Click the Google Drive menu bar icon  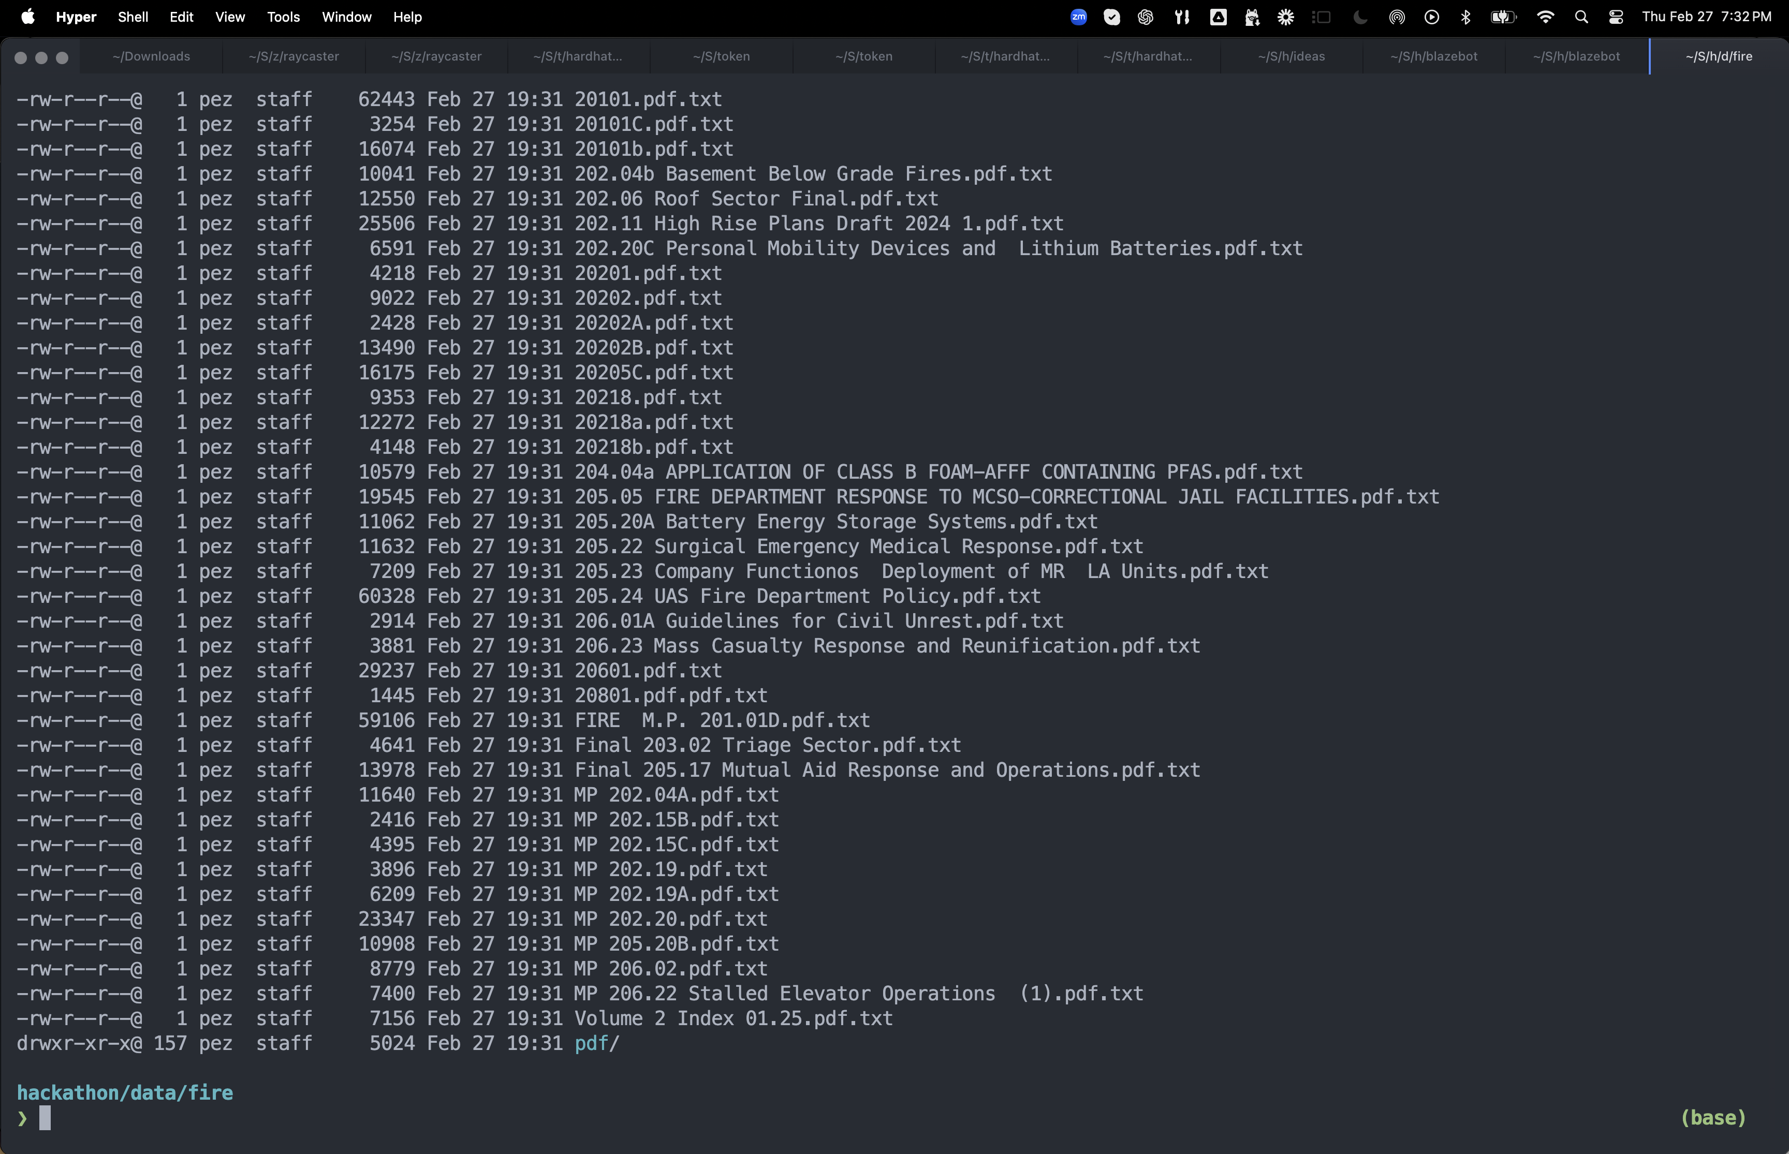[1218, 17]
